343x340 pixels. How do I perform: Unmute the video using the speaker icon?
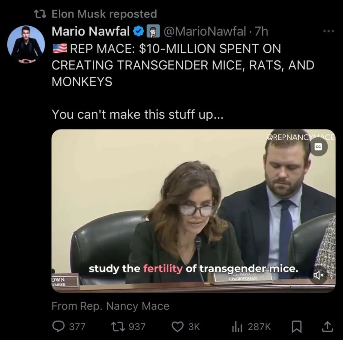pos(318,275)
